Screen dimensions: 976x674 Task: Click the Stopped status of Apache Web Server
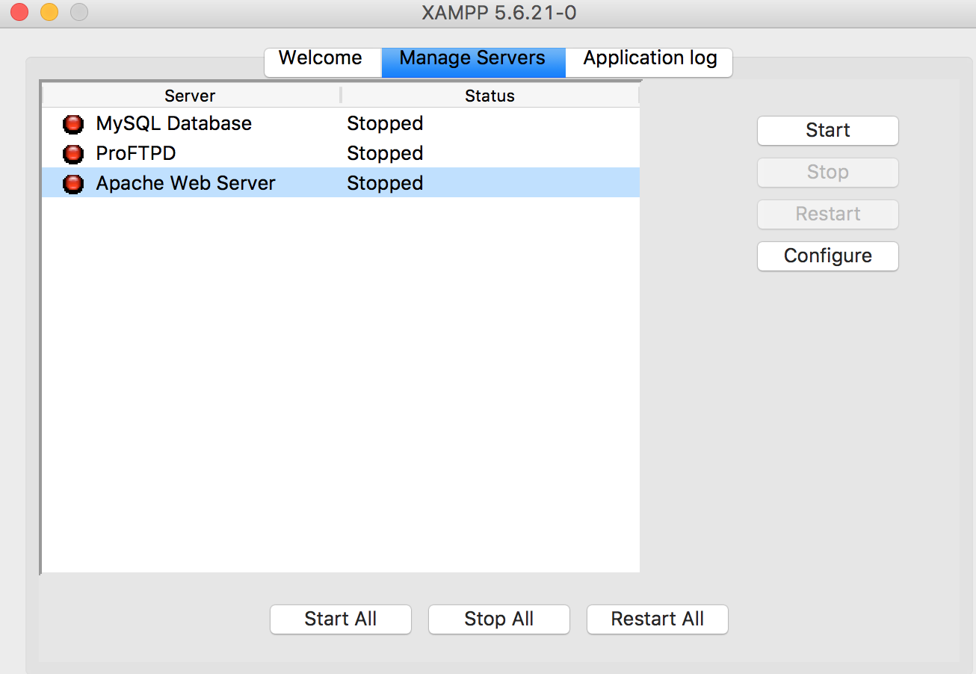[x=385, y=183]
